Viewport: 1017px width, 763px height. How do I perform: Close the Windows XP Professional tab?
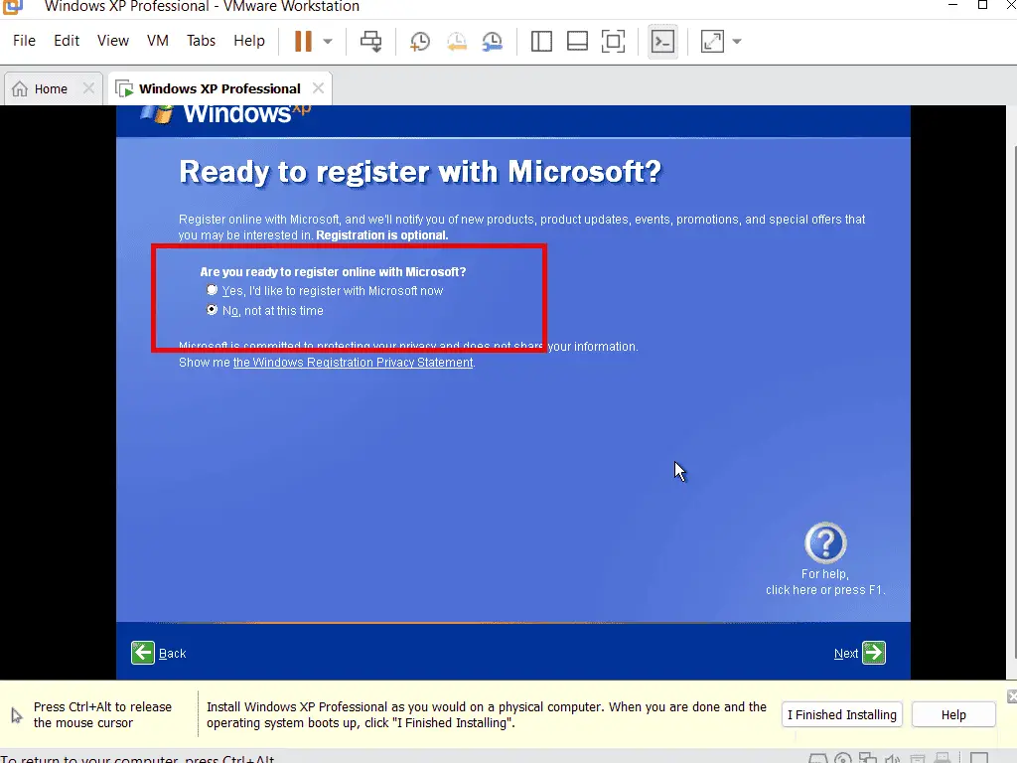318,88
